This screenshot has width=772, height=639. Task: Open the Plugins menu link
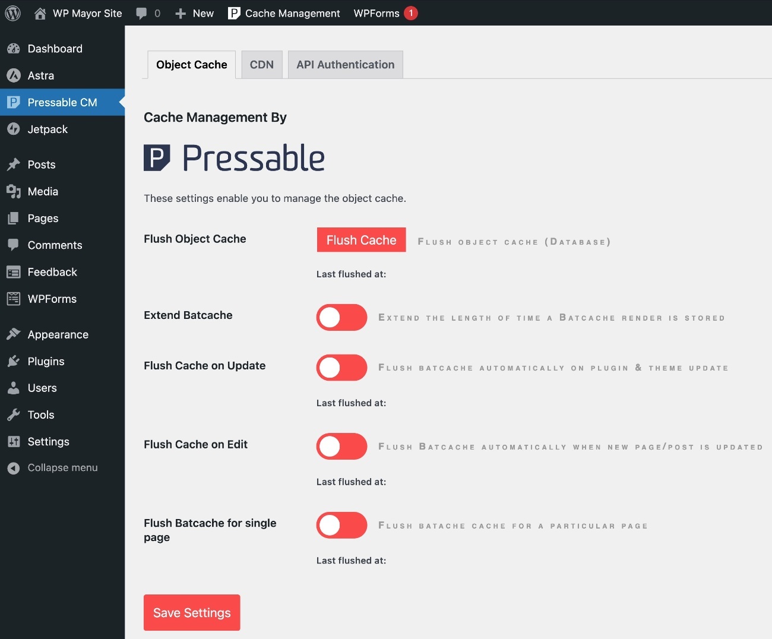[x=46, y=361]
